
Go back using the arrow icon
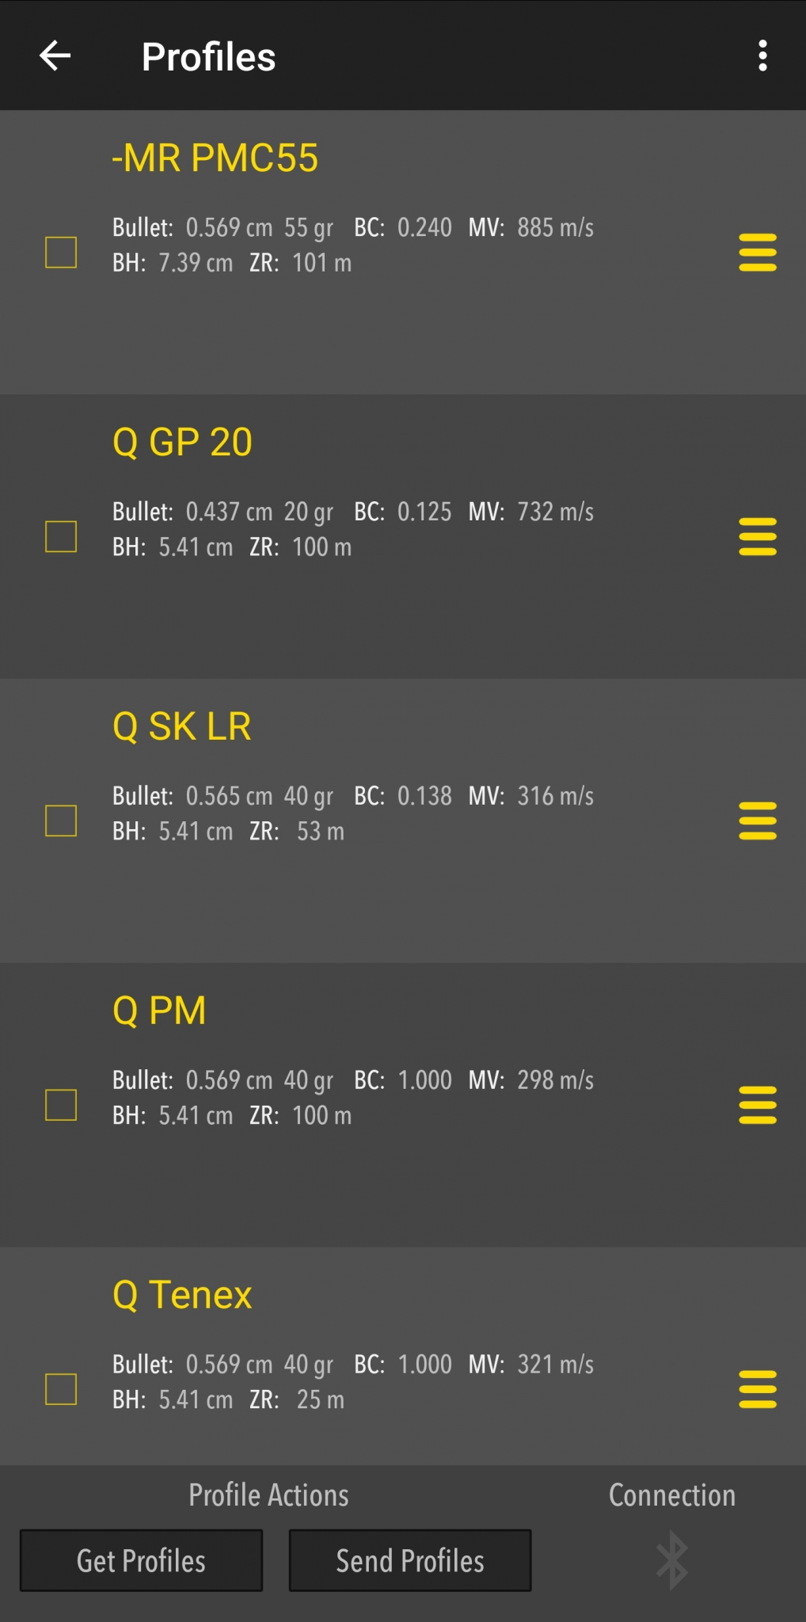55,55
